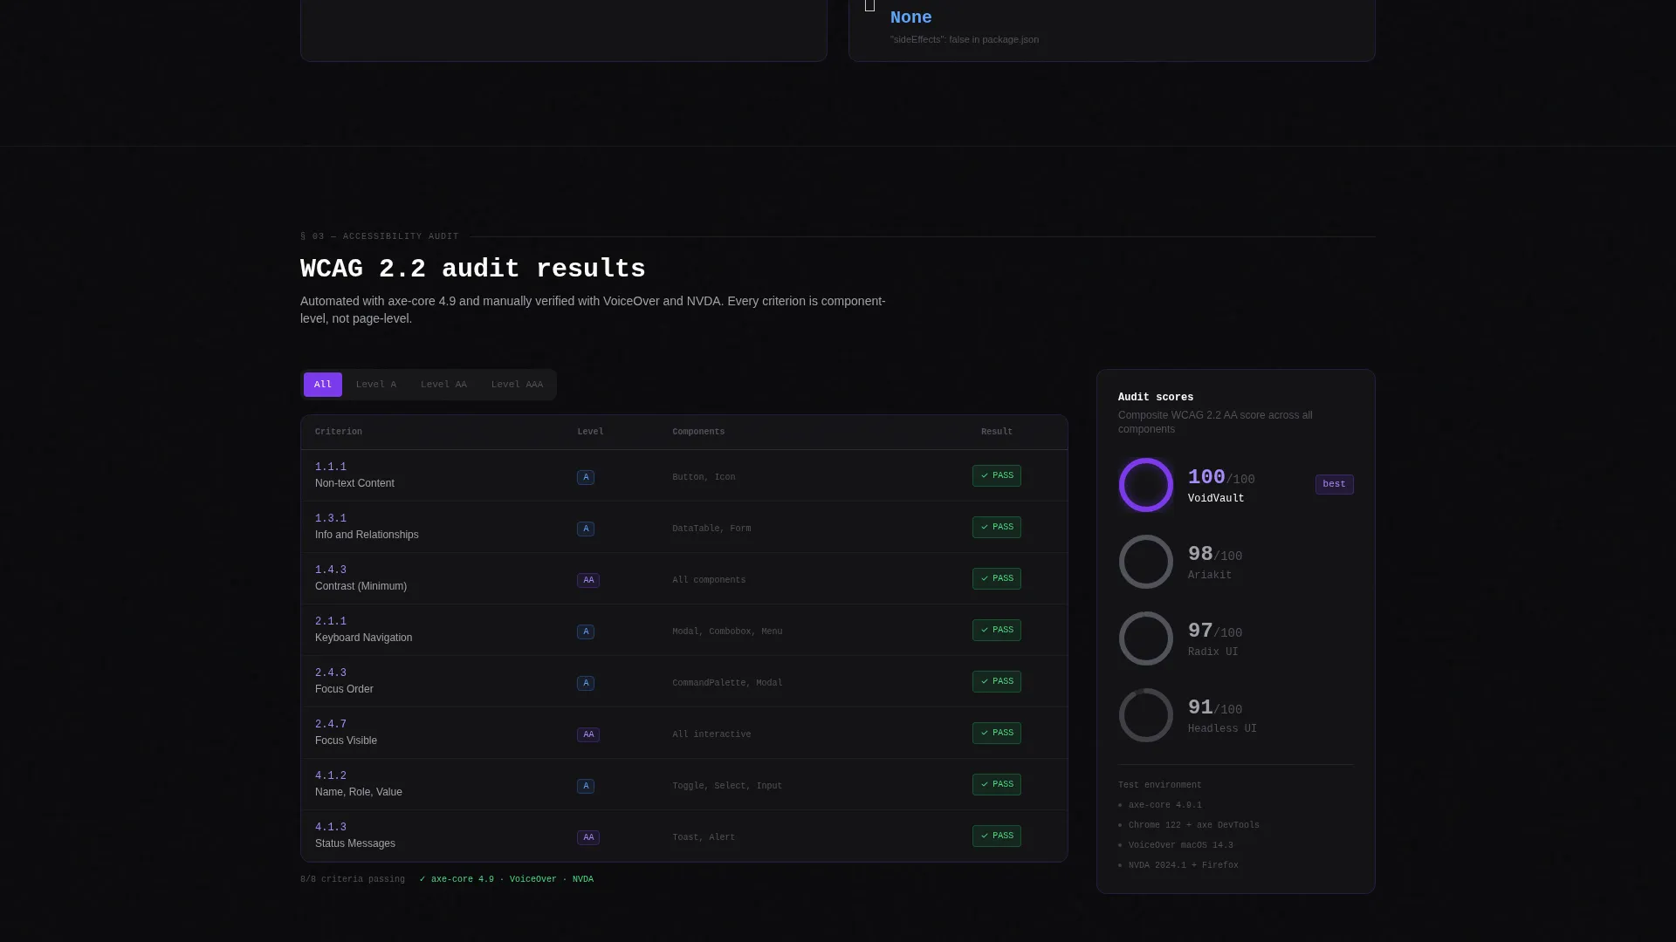Click the Info and Relationships criterion name

point(367,536)
